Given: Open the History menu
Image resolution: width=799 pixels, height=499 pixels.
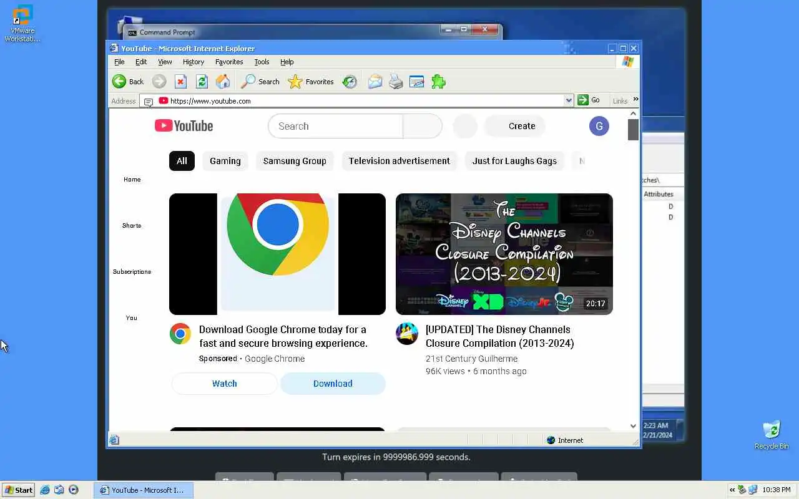Looking at the screenshot, I should [194, 62].
